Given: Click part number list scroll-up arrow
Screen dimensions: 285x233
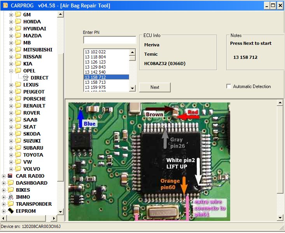Looking at the screenshot, I should (x=132, y=53).
